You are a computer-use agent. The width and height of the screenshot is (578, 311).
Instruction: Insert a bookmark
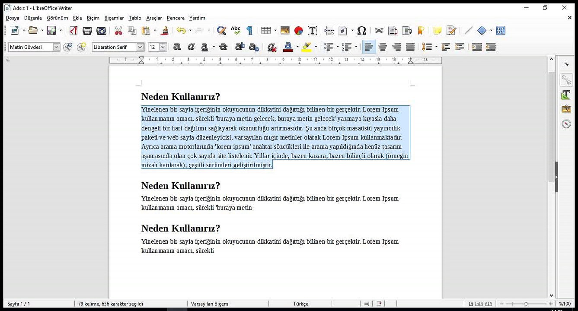tap(421, 30)
